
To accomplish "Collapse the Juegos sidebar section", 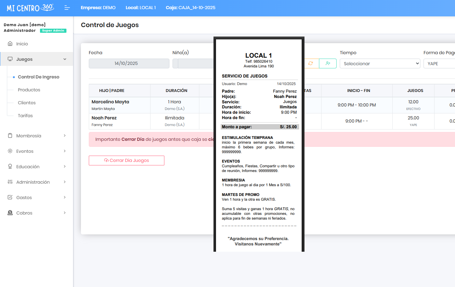I will pos(65,59).
